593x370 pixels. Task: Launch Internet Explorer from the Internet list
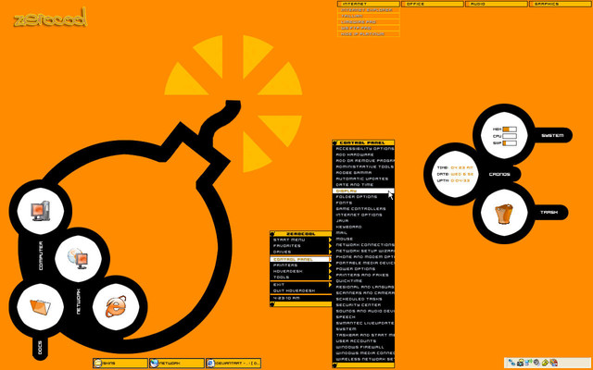click(369, 10)
